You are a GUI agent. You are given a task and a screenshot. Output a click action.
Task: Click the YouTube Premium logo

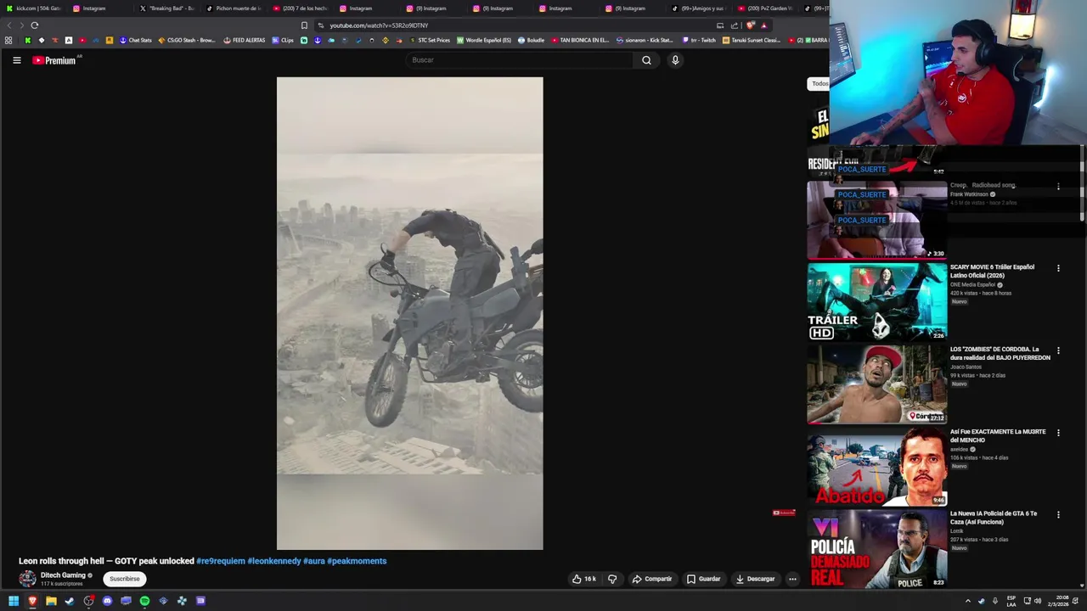click(56, 60)
